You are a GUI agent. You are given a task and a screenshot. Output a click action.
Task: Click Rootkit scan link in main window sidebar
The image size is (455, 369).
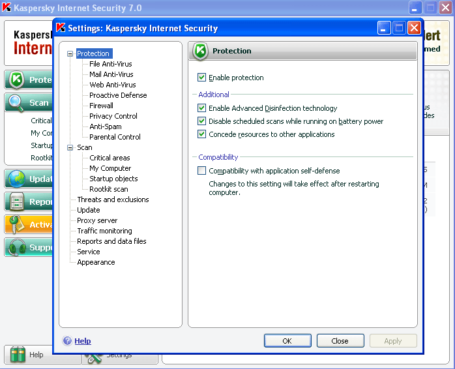[x=42, y=158]
